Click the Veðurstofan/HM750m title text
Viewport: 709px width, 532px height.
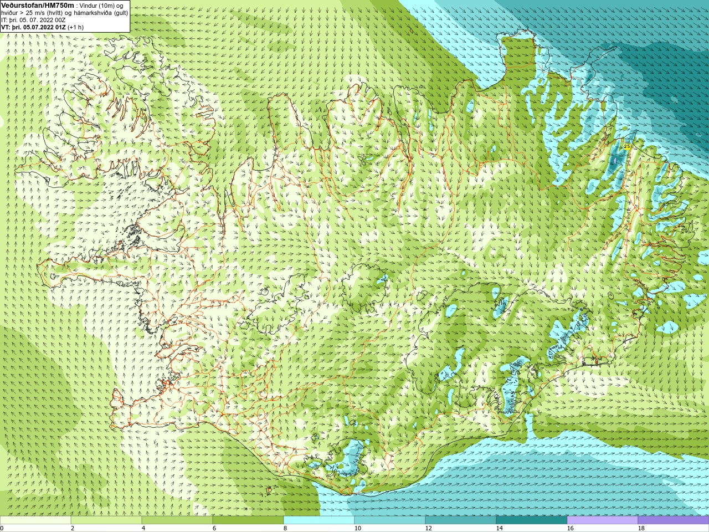pyautogui.click(x=36, y=5)
